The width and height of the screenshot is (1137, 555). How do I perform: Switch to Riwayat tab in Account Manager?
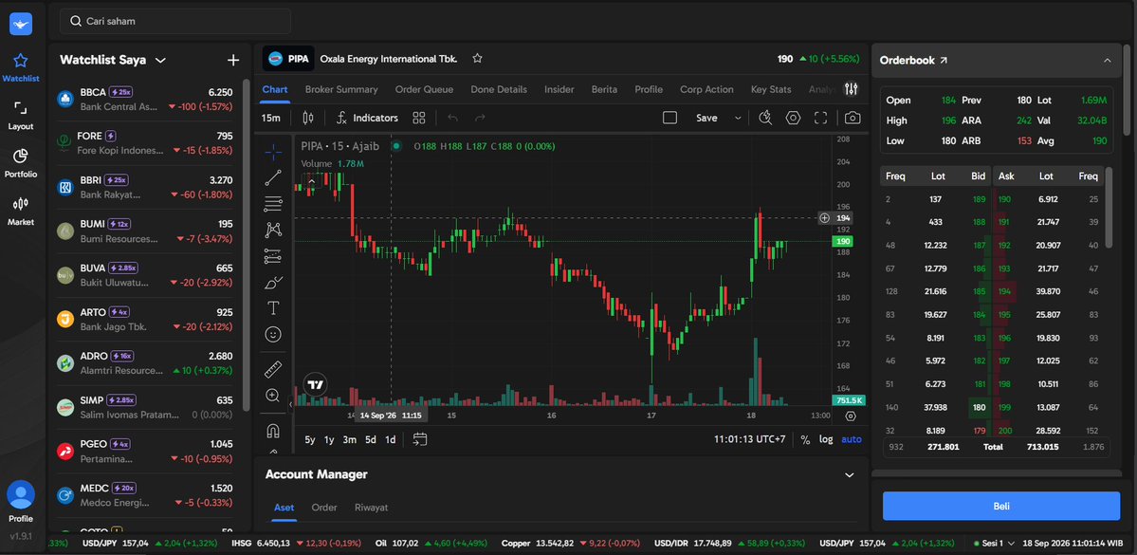click(372, 508)
